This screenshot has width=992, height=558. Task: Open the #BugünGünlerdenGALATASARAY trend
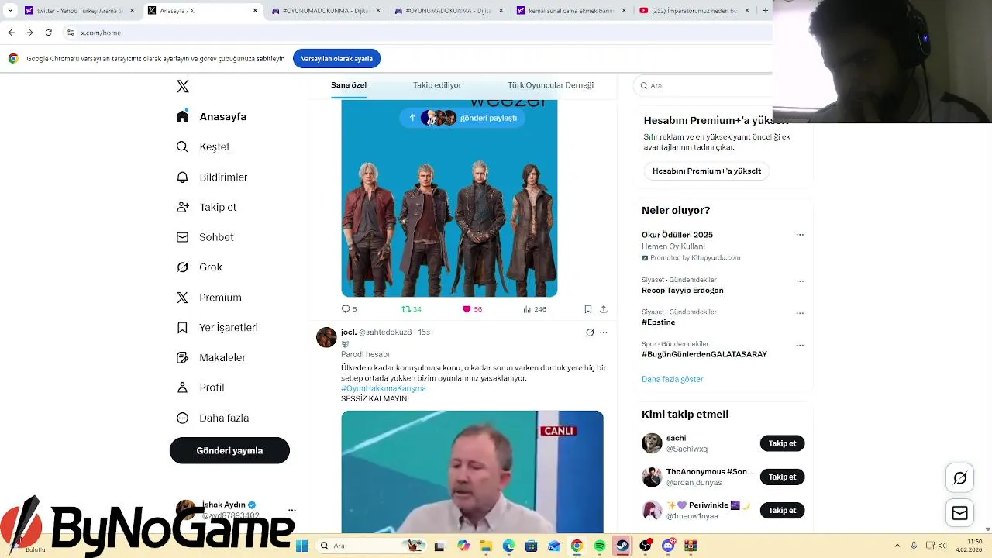[704, 354]
